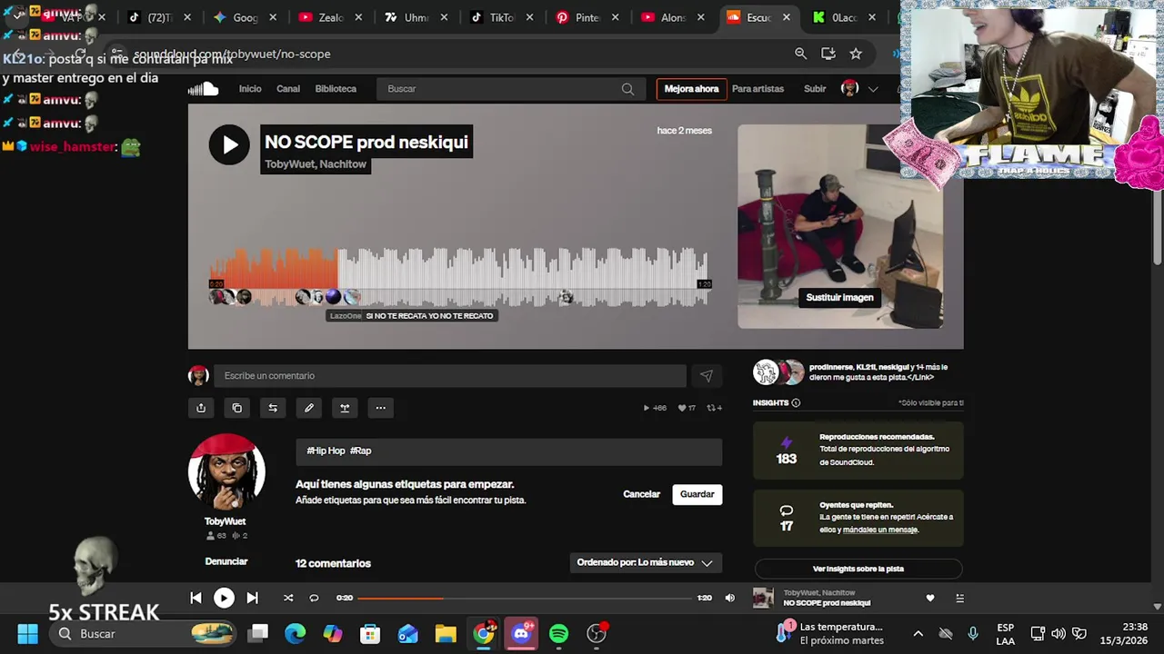Bookmark this page with star icon
The image size is (1164, 654).
click(x=856, y=54)
